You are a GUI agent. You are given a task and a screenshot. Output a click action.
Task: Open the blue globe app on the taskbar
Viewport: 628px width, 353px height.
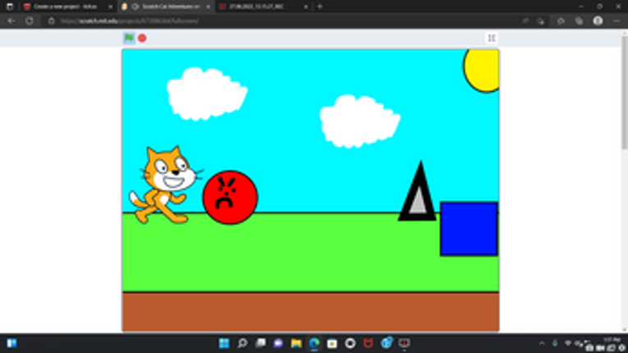(387, 343)
